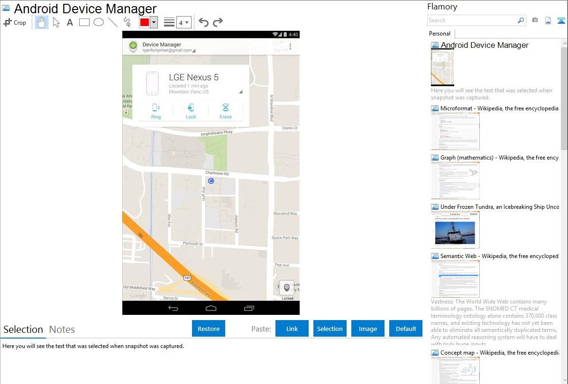
Task: Click the Concept map snapshot thumbnail
Action: click(455, 370)
